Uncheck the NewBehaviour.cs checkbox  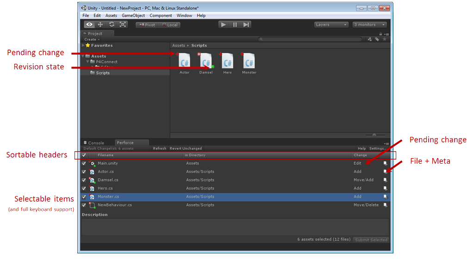pos(84,205)
